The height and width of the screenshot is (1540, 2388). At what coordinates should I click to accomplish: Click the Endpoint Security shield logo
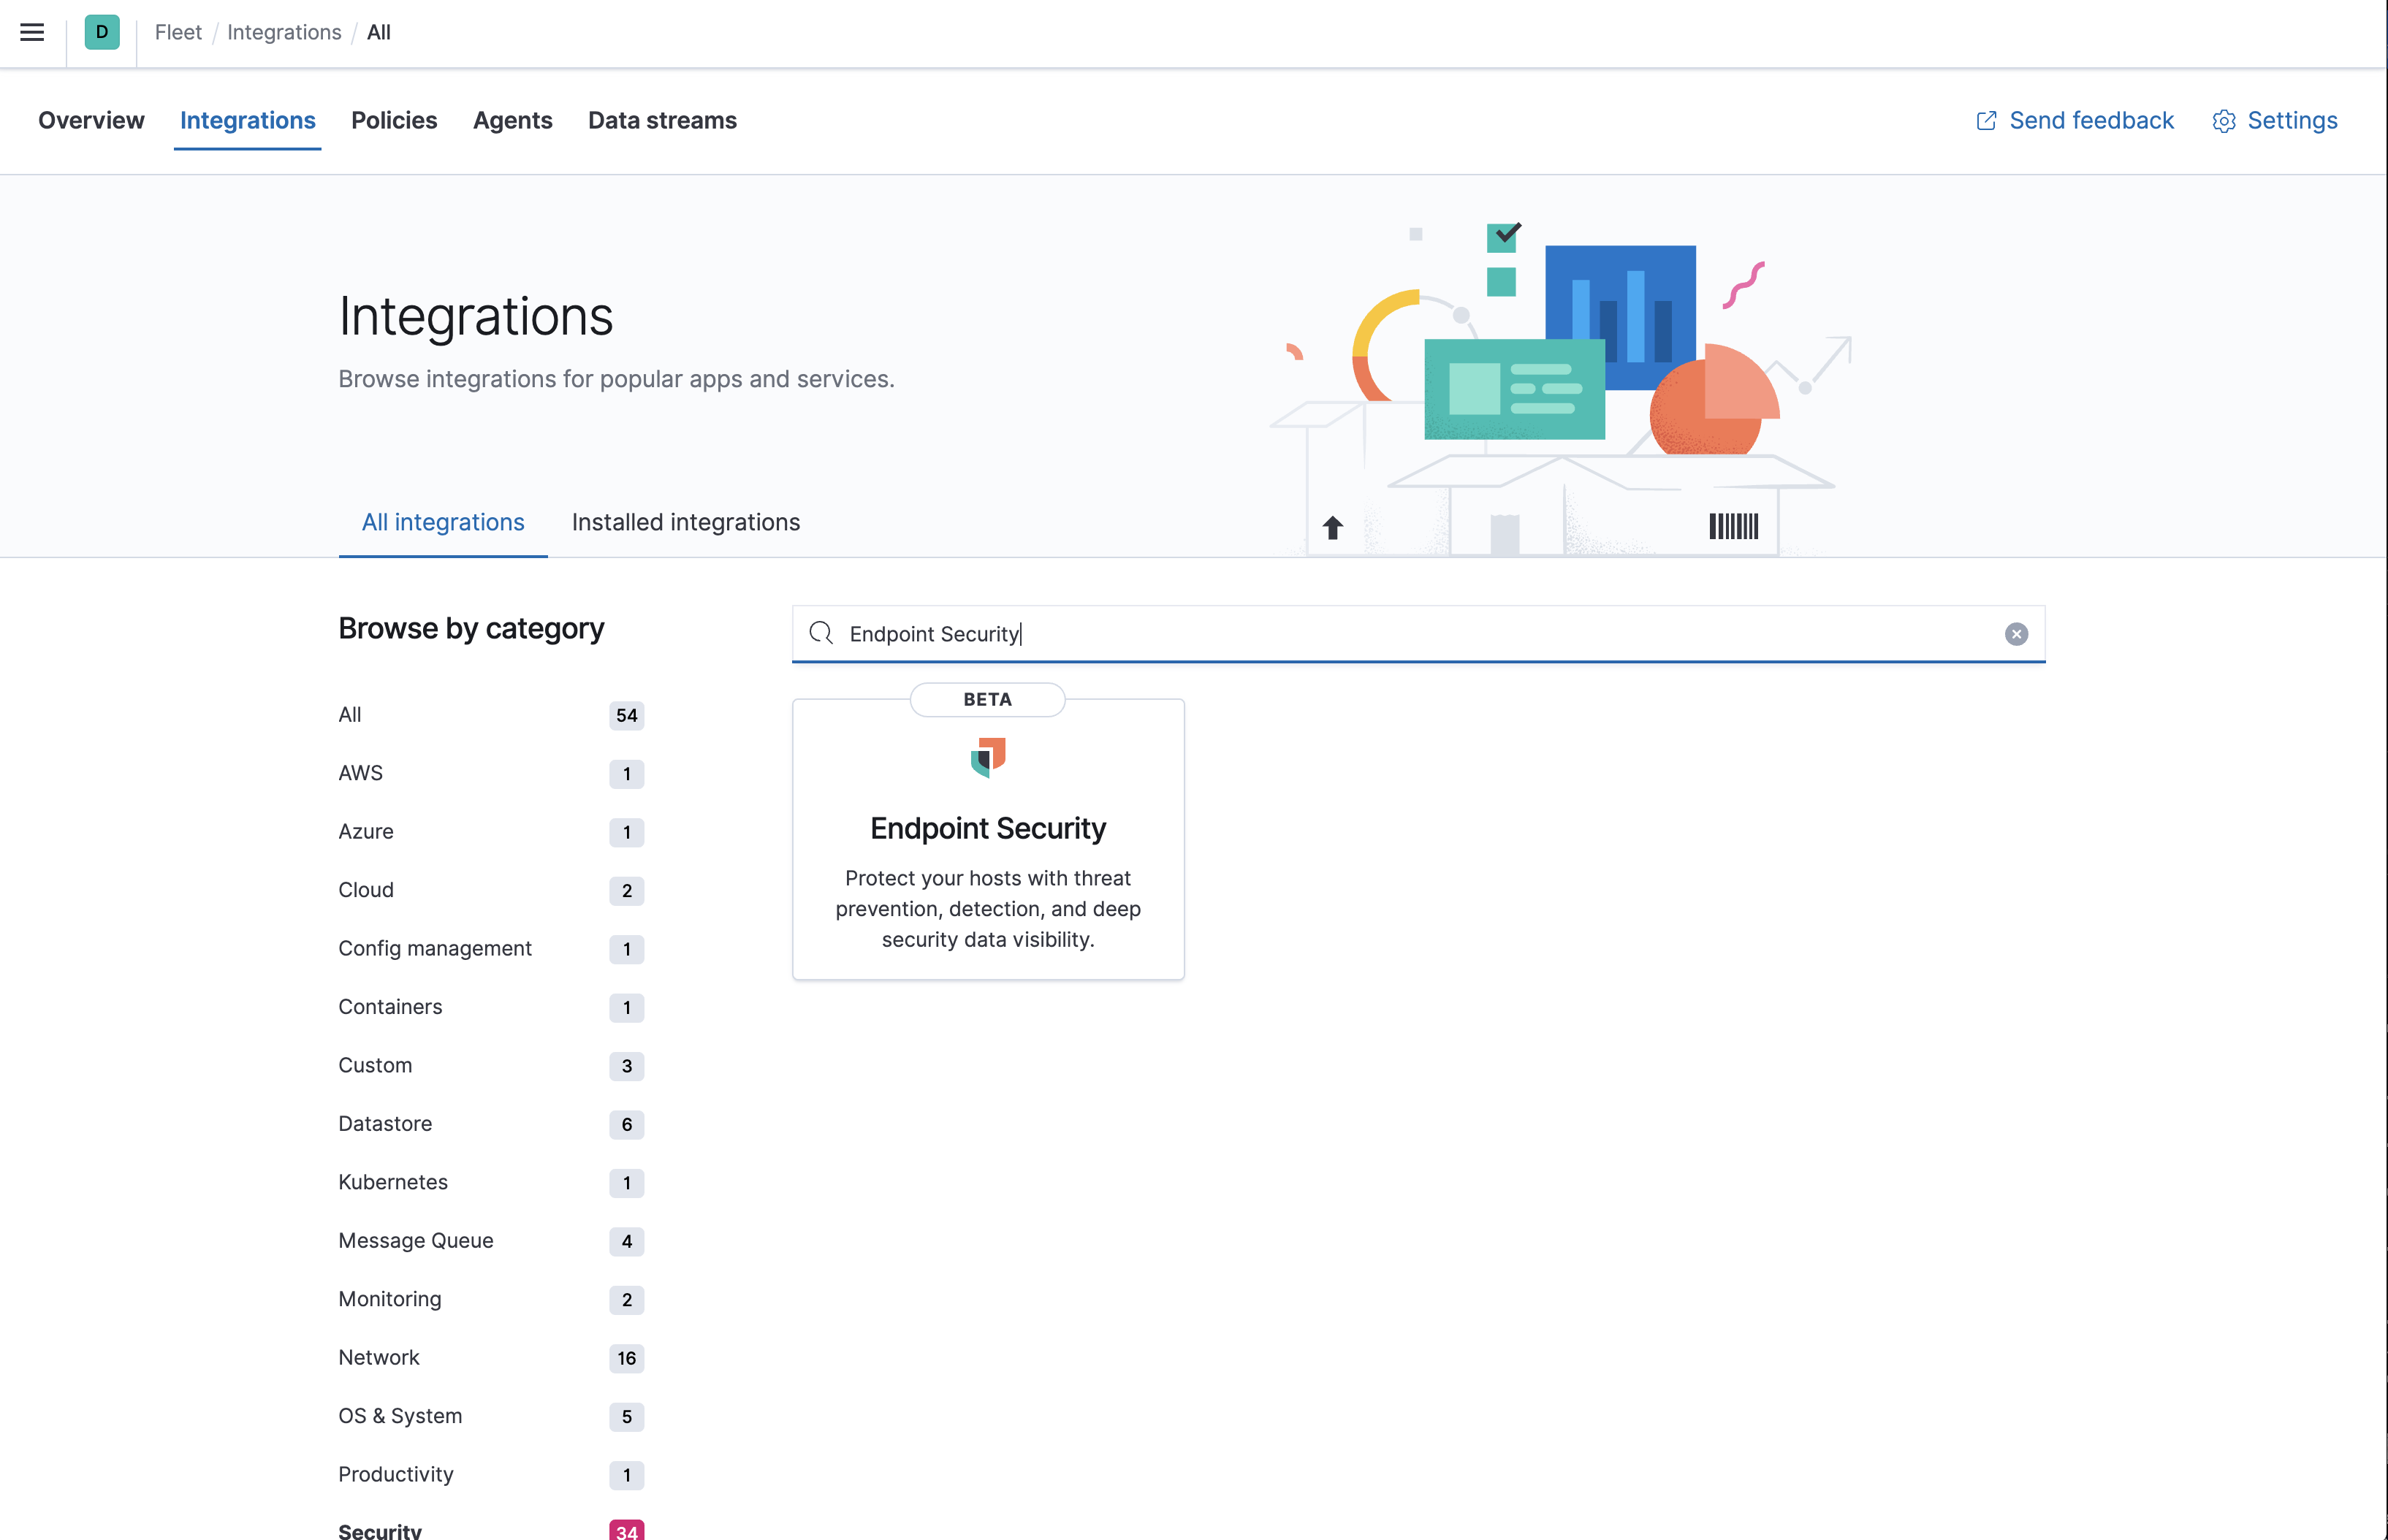click(988, 760)
